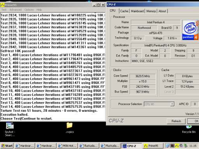
Task: Click the first system tray icon
Action: [x=168, y=146]
